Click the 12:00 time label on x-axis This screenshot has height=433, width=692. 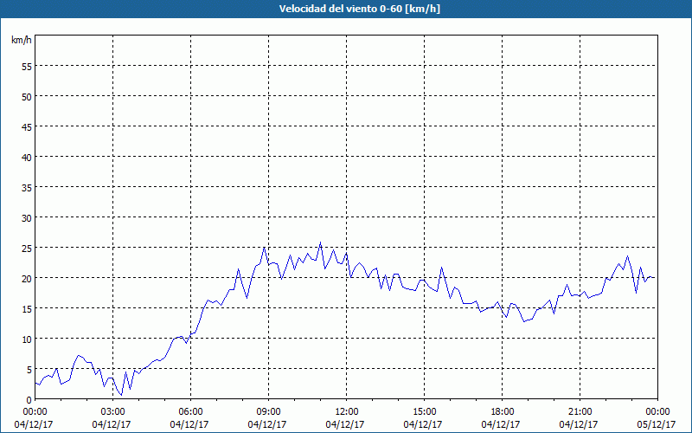(x=347, y=412)
